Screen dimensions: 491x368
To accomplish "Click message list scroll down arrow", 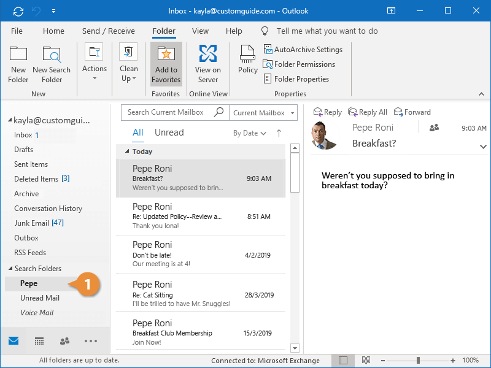I will (295, 348).
